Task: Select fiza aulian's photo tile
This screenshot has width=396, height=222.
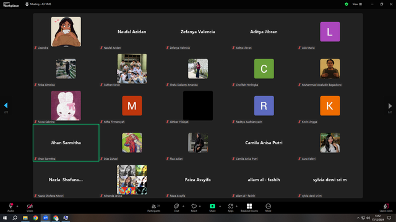Action: click(198, 142)
